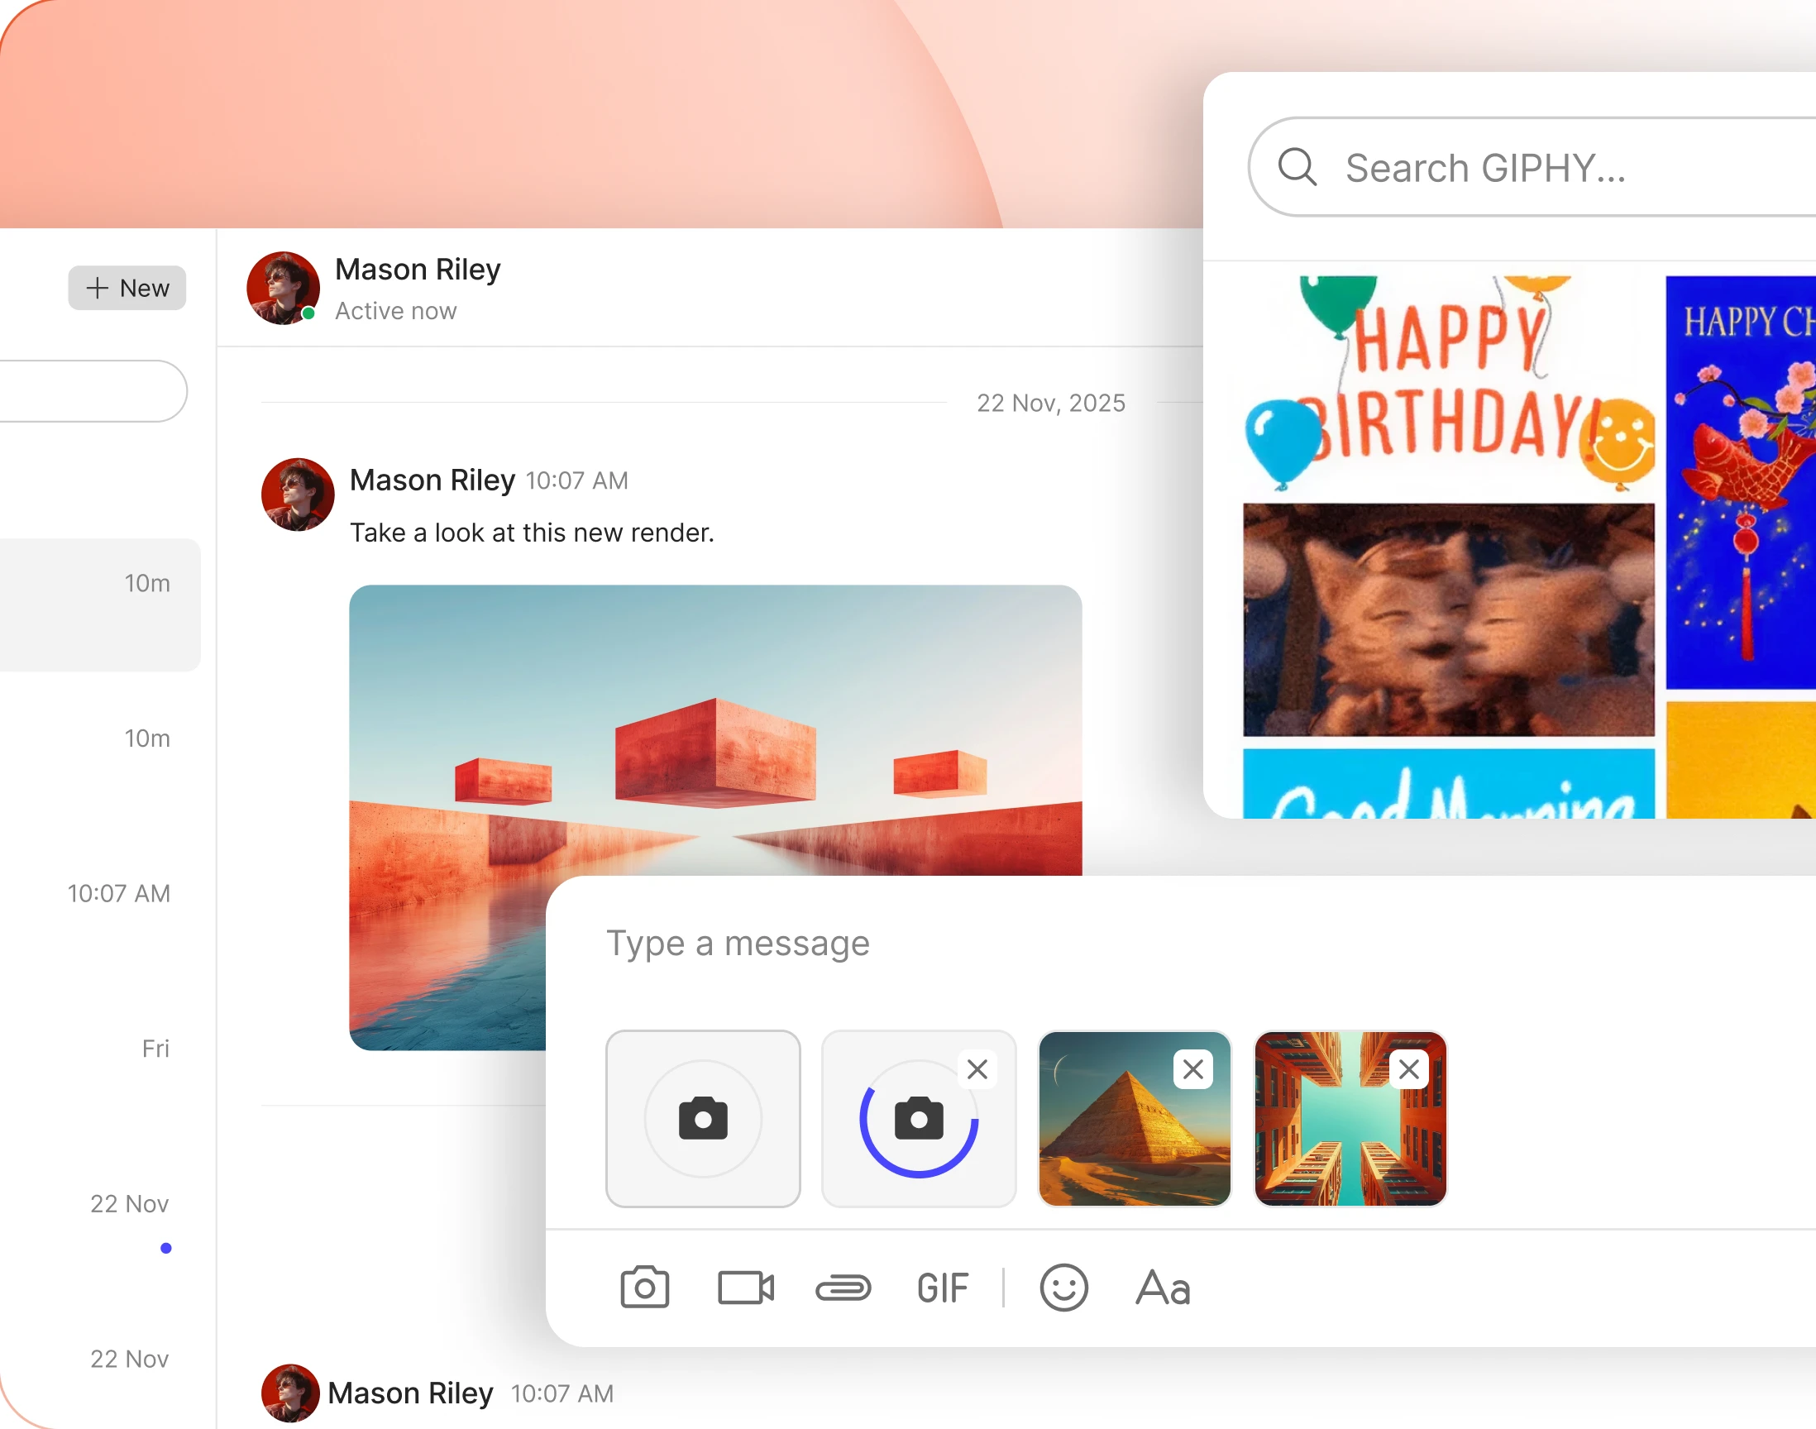
Task: Click the magnifier icon in GIPHY search
Action: pyautogui.click(x=1297, y=166)
